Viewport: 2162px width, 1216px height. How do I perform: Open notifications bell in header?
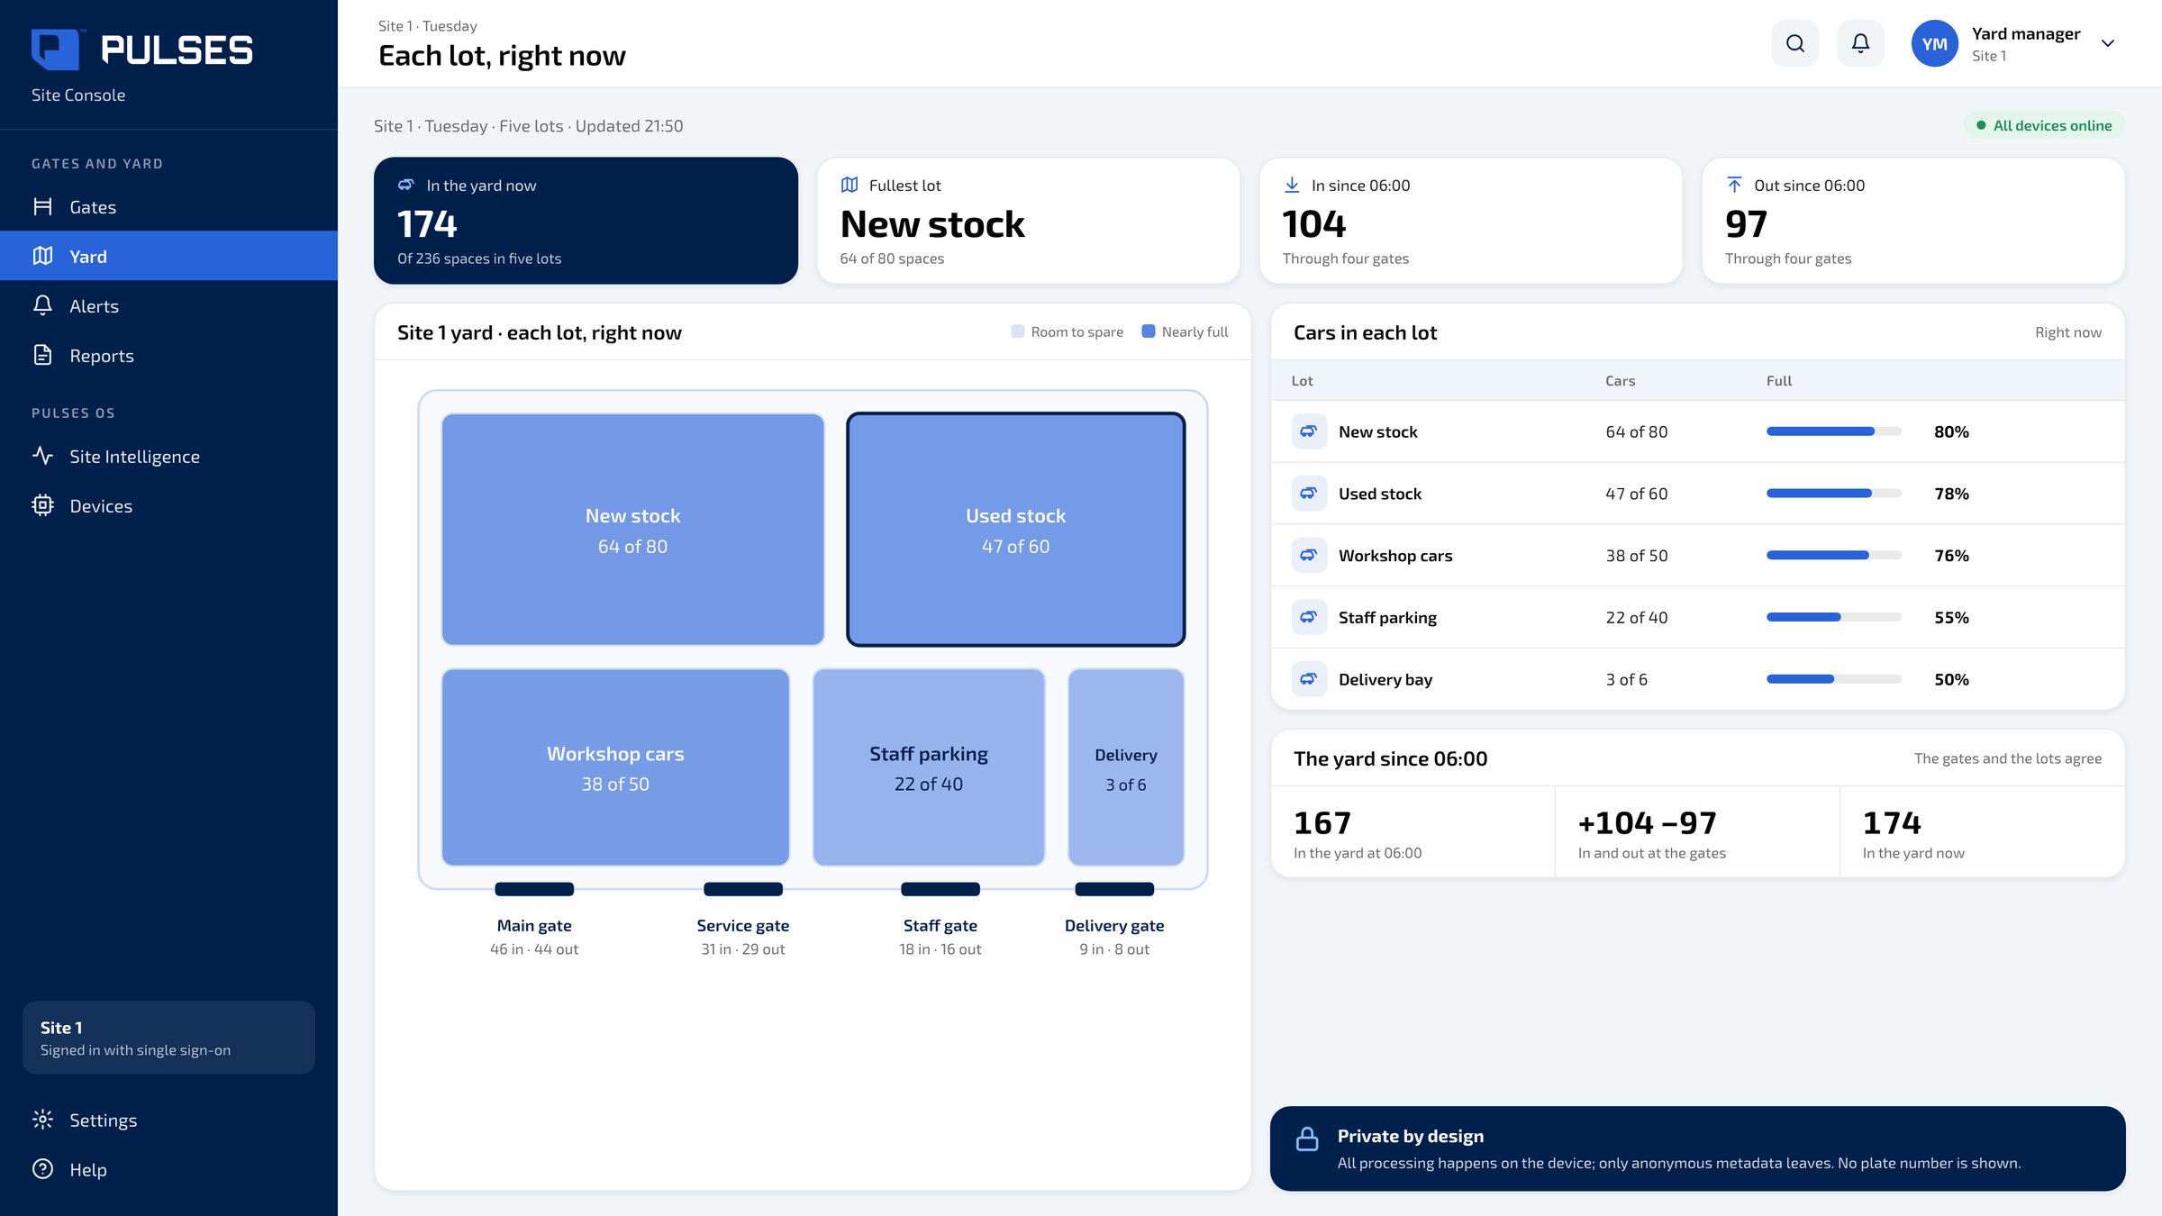click(x=1860, y=43)
